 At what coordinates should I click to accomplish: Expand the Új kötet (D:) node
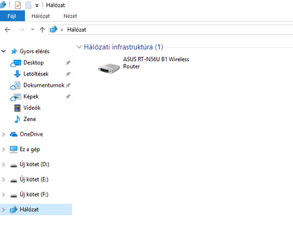tap(4, 164)
